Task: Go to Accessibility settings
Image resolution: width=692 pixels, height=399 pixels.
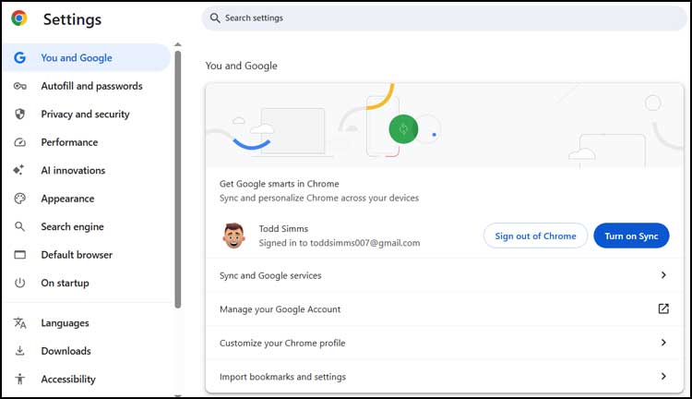Action: click(x=86, y=379)
